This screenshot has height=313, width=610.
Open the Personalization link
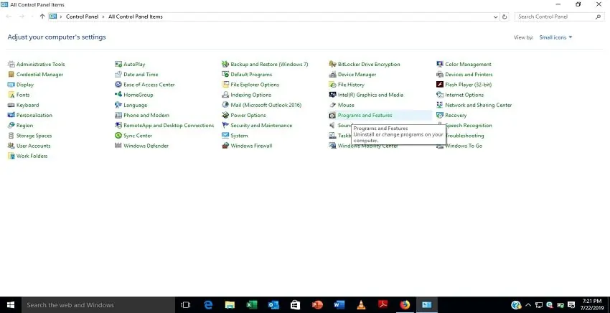point(34,116)
